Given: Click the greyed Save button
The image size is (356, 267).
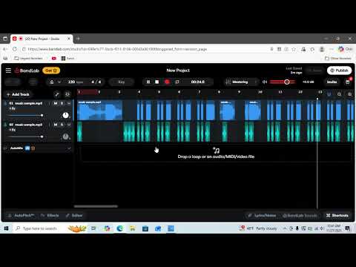Looking at the screenshot, I should pos(314,70).
